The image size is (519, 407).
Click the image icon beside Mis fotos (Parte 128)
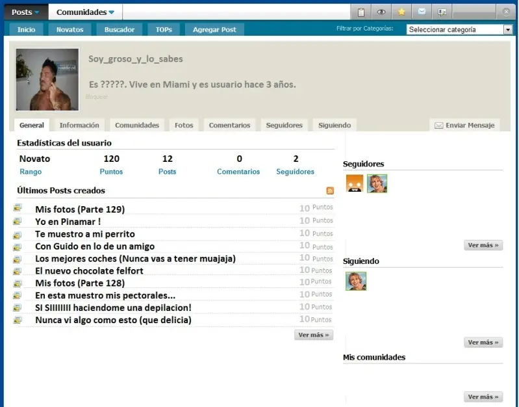(x=17, y=283)
